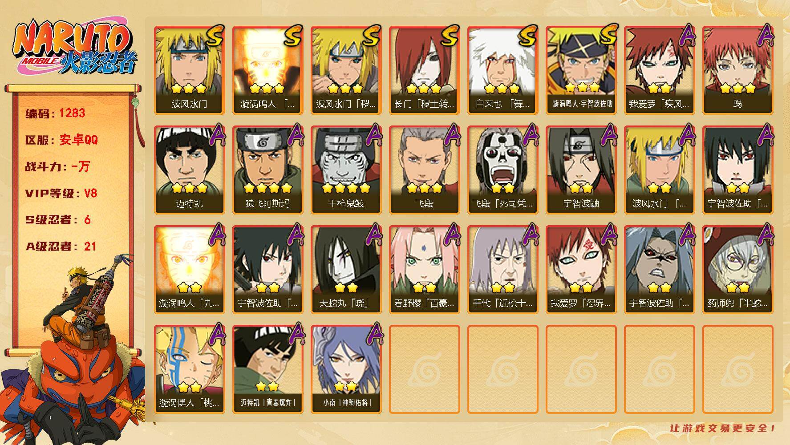Select the 漩涡鸣人·宇智波佐助 duo card

click(581, 70)
